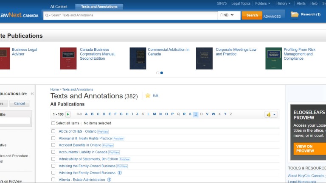Click client ID 58475 in header

point(222,3)
